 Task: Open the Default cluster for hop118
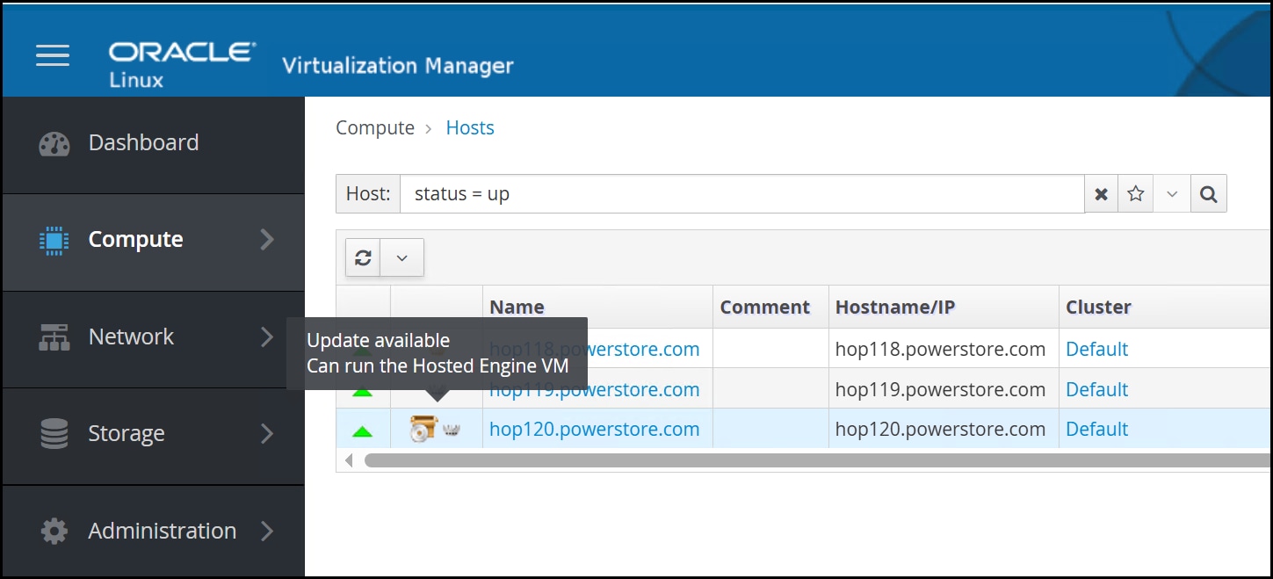point(1097,349)
